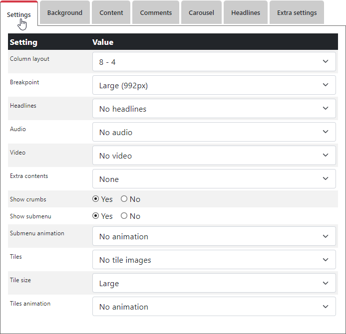This screenshot has height=334, width=346.
Task: Select the Carousel tab
Action: (x=201, y=13)
